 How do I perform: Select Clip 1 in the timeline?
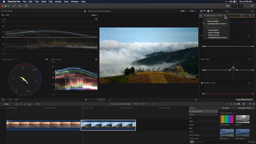[43, 125]
